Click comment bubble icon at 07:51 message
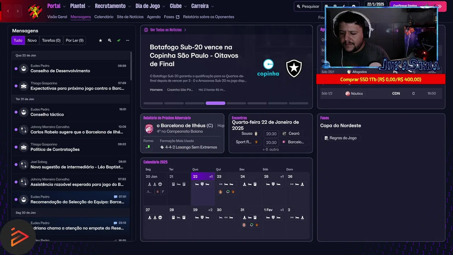 (115, 197)
